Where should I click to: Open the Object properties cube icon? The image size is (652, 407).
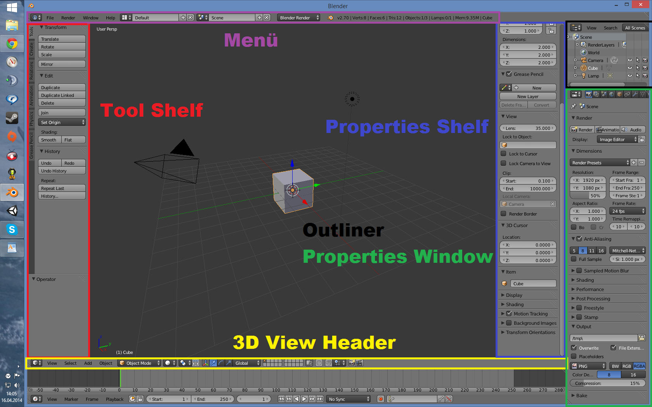click(x=619, y=94)
